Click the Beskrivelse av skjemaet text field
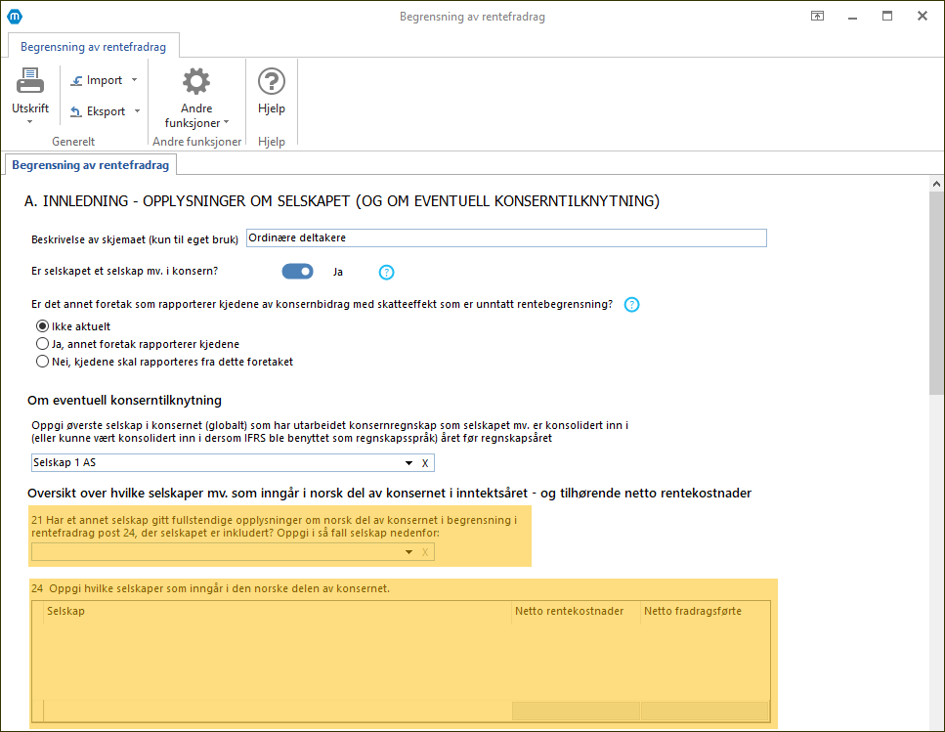Image resolution: width=945 pixels, height=732 pixels. (x=506, y=238)
